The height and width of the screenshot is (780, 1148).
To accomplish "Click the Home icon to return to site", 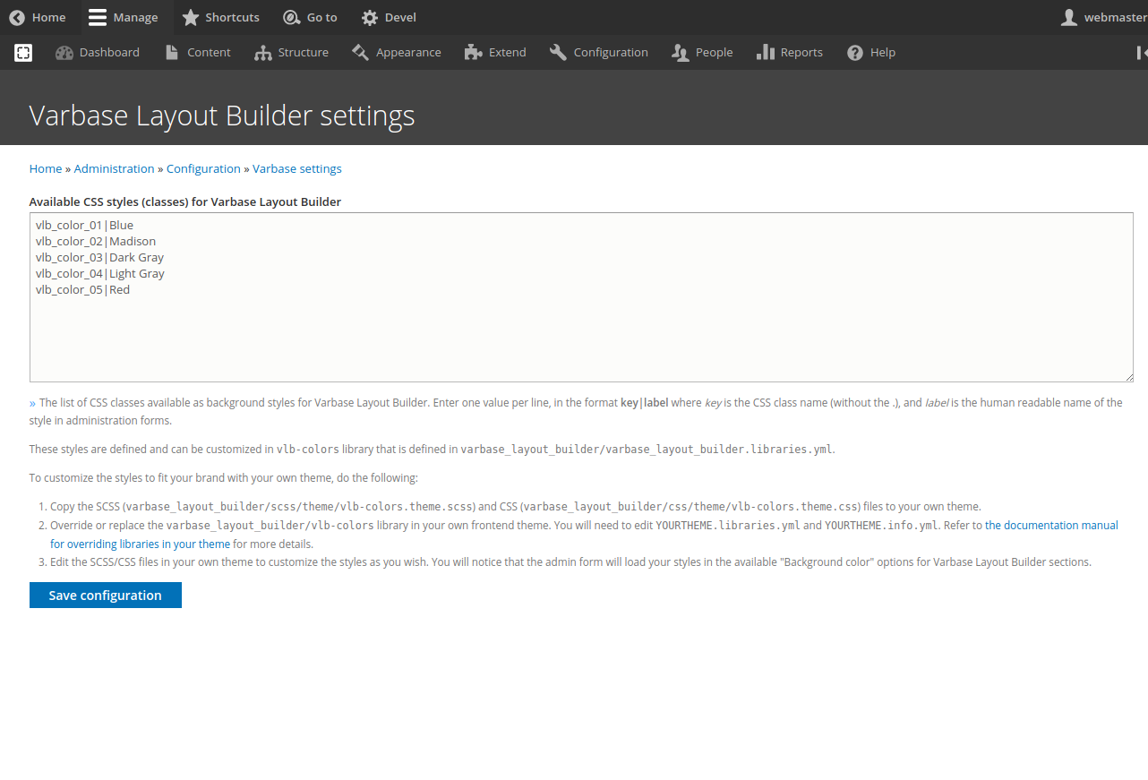I will coord(15,17).
